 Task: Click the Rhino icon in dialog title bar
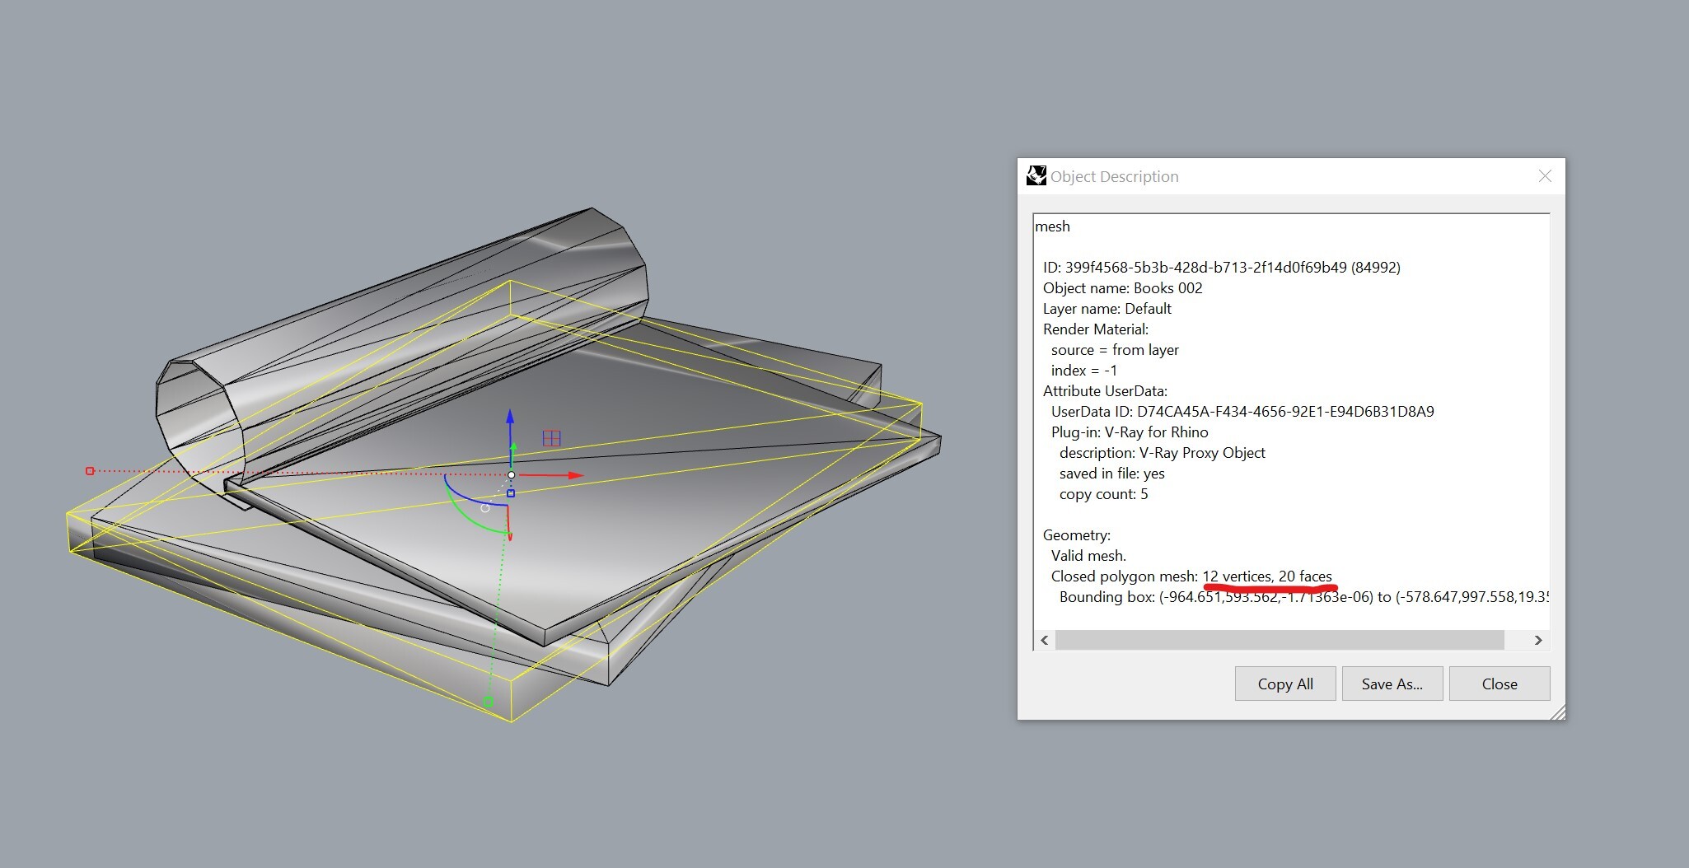[x=1036, y=175]
